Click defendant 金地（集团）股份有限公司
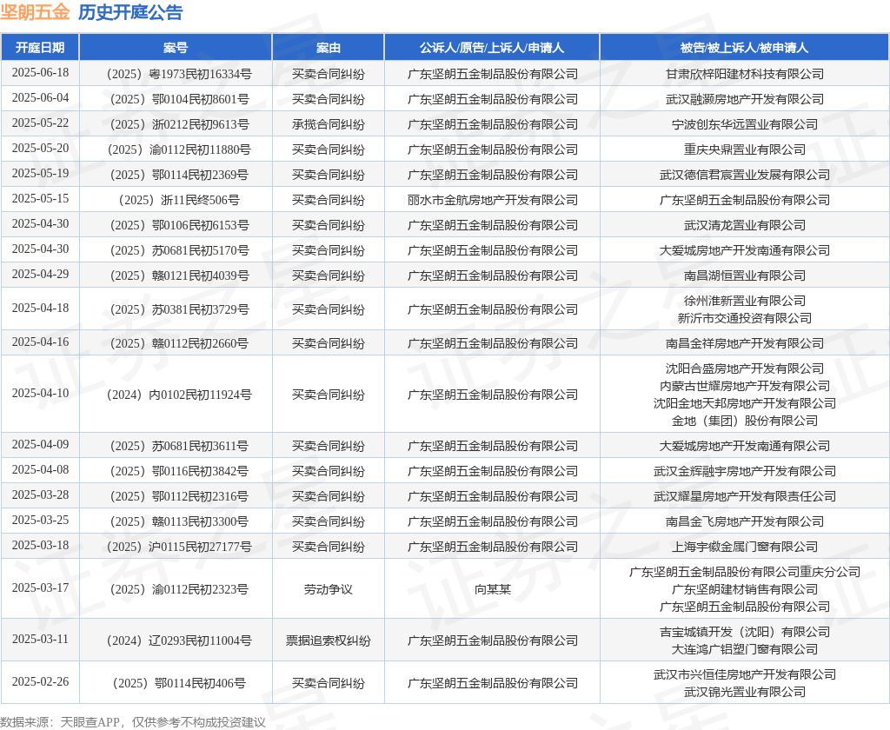Viewport: 890px width, 730px height. pyautogui.click(x=745, y=421)
